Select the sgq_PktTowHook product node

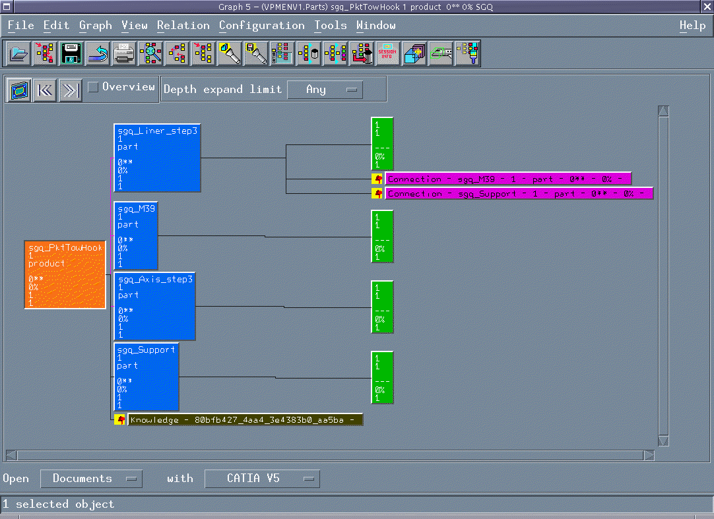(x=65, y=274)
